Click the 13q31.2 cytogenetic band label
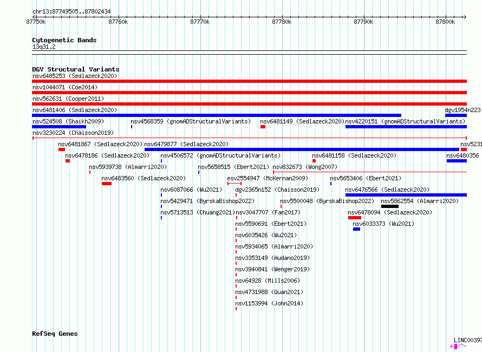 (44, 47)
